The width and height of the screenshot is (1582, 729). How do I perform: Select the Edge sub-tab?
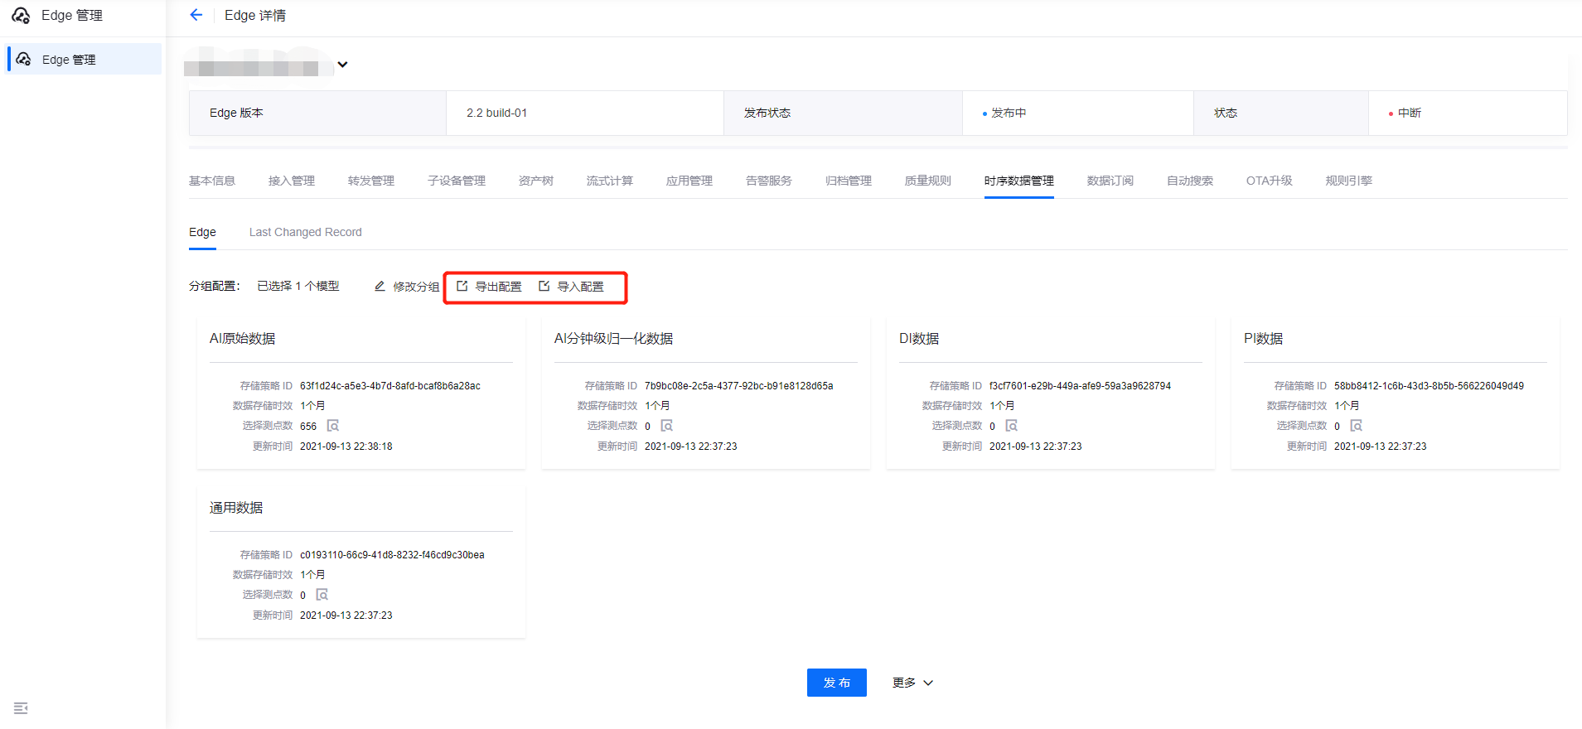click(x=202, y=232)
